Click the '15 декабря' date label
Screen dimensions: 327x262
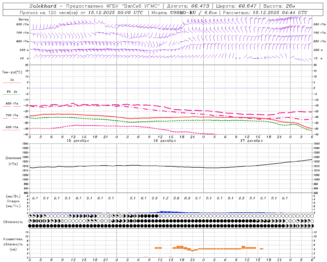pos(78,141)
